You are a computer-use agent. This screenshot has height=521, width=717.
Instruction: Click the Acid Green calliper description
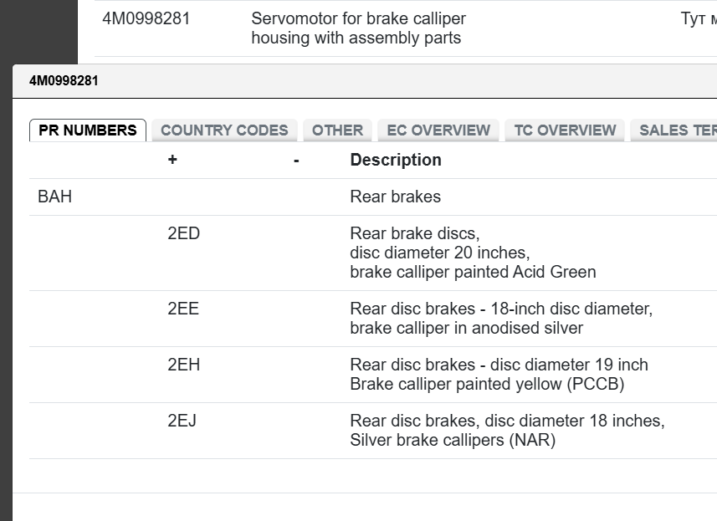pos(473,253)
